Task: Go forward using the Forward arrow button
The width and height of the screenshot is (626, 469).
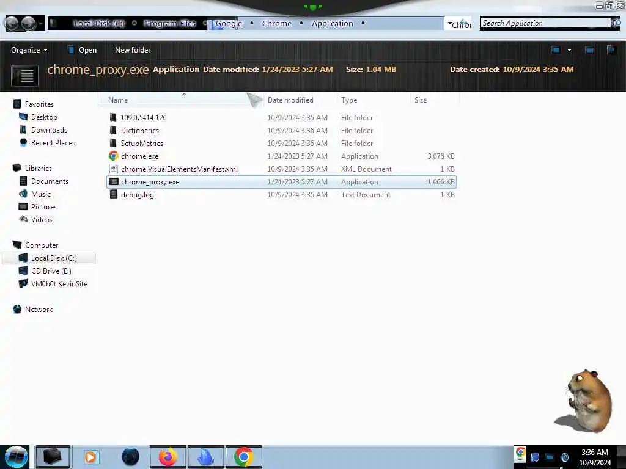Action: pos(28,24)
